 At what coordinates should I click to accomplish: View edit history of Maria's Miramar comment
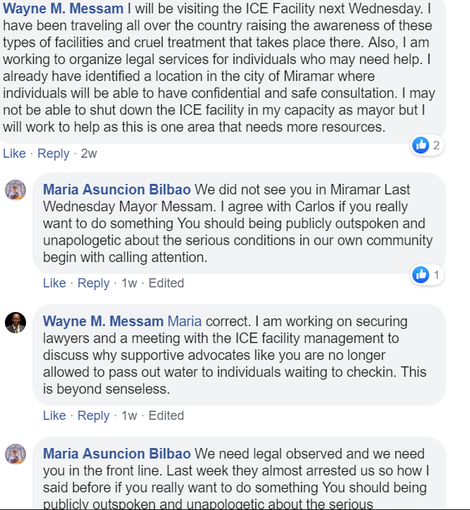point(166,283)
